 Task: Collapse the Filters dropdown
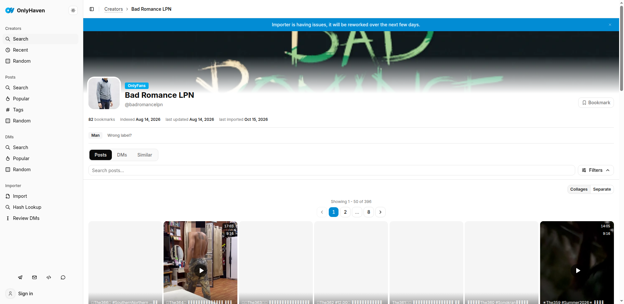[x=596, y=170]
